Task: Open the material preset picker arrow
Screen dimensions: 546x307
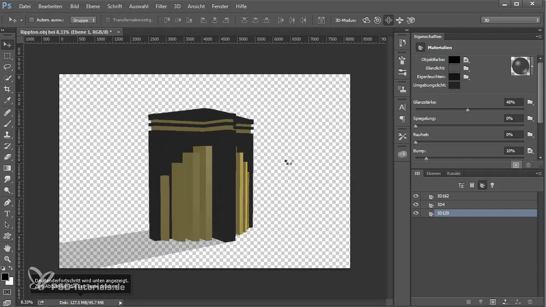Action: 533,67
